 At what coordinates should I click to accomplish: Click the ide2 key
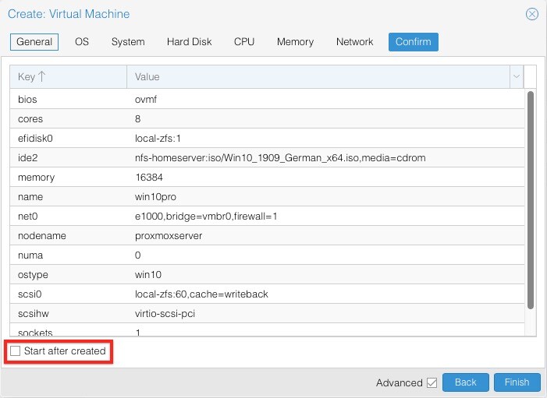click(27, 158)
